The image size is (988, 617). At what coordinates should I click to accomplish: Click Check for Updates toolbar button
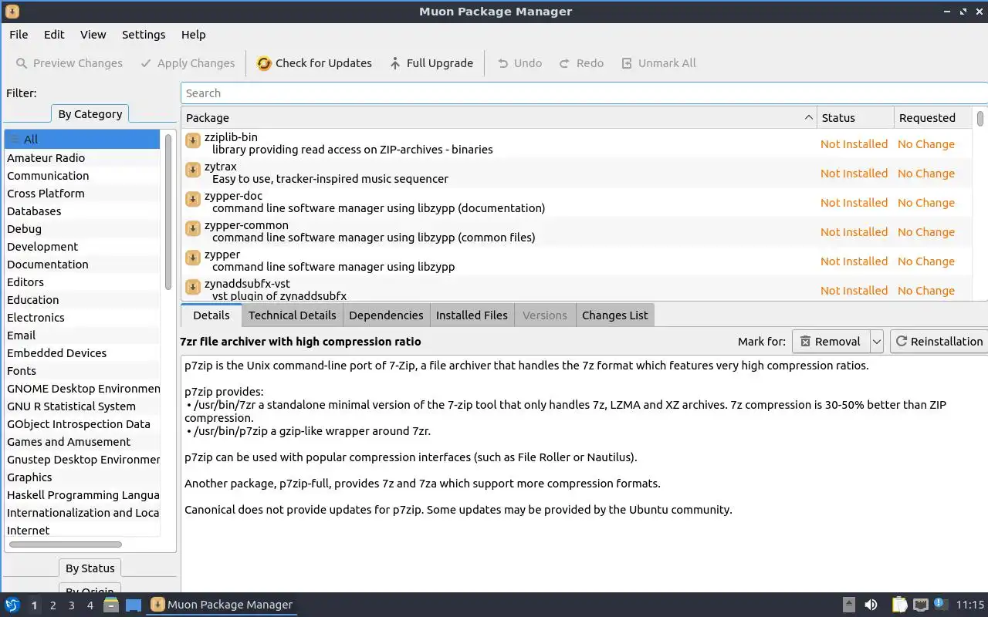(314, 63)
